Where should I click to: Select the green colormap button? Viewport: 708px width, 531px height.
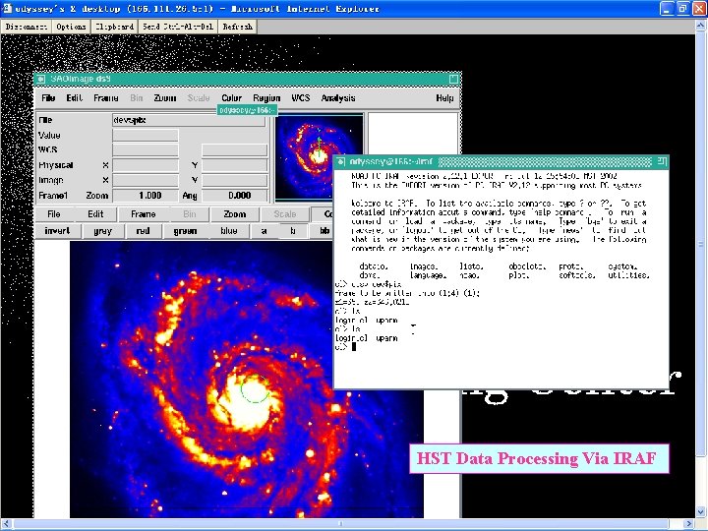pos(185,231)
